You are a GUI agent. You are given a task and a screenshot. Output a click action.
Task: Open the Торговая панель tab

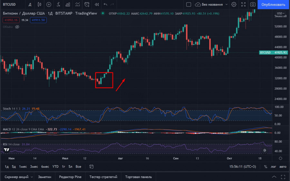139,177
